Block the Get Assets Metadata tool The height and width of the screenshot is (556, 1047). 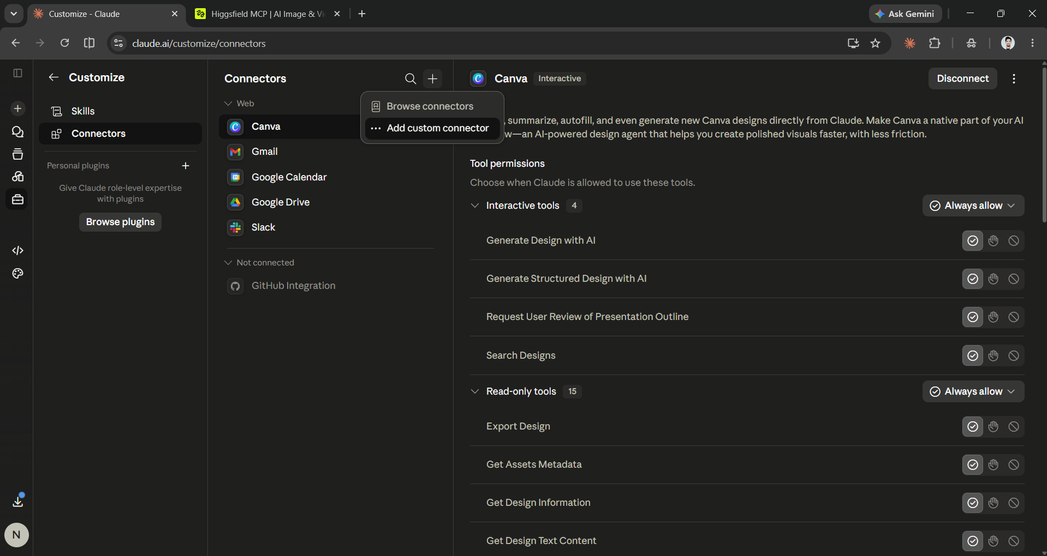click(1014, 464)
